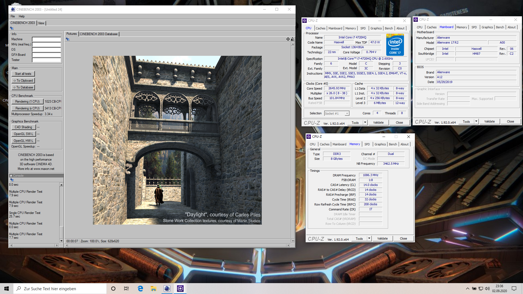Click the rendered Daylight picture

(x=177, y=140)
